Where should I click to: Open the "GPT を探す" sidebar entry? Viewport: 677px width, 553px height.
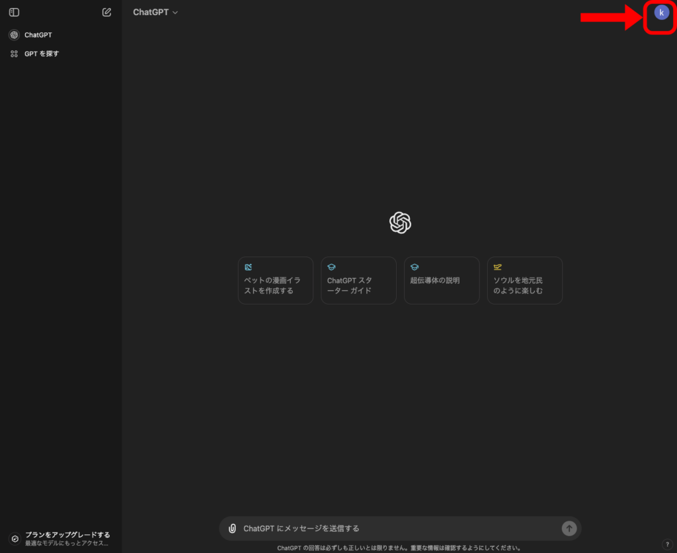click(42, 54)
